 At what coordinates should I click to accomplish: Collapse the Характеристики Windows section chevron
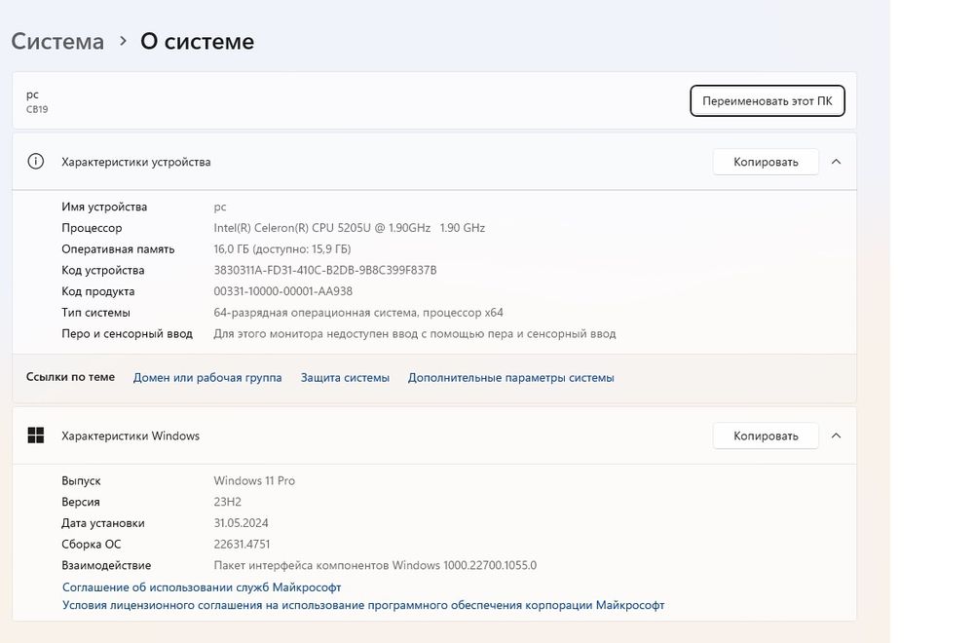(x=836, y=435)
